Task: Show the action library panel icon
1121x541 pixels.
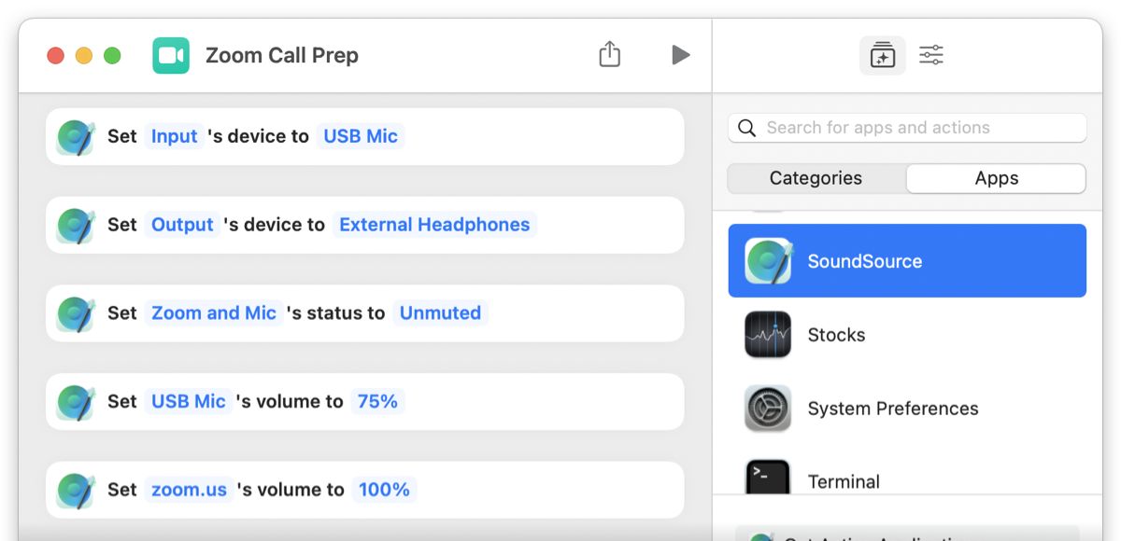Action: [x=882, y=56]
